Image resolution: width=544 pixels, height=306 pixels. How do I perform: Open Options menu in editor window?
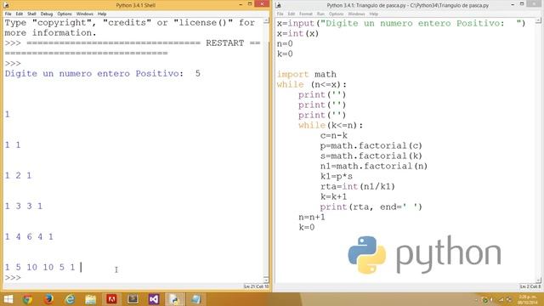[337, 14]
